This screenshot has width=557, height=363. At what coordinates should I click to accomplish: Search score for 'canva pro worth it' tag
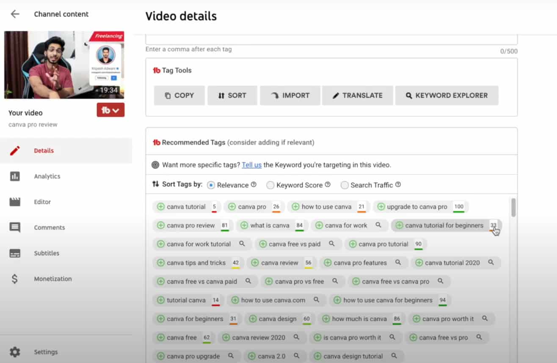pos(485,319)
